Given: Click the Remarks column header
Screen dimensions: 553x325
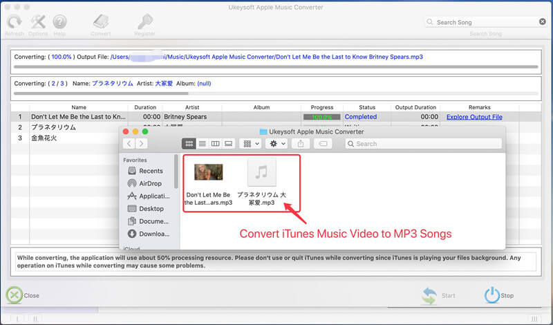Looking at the screenshot, I should [x=479, y=107].
